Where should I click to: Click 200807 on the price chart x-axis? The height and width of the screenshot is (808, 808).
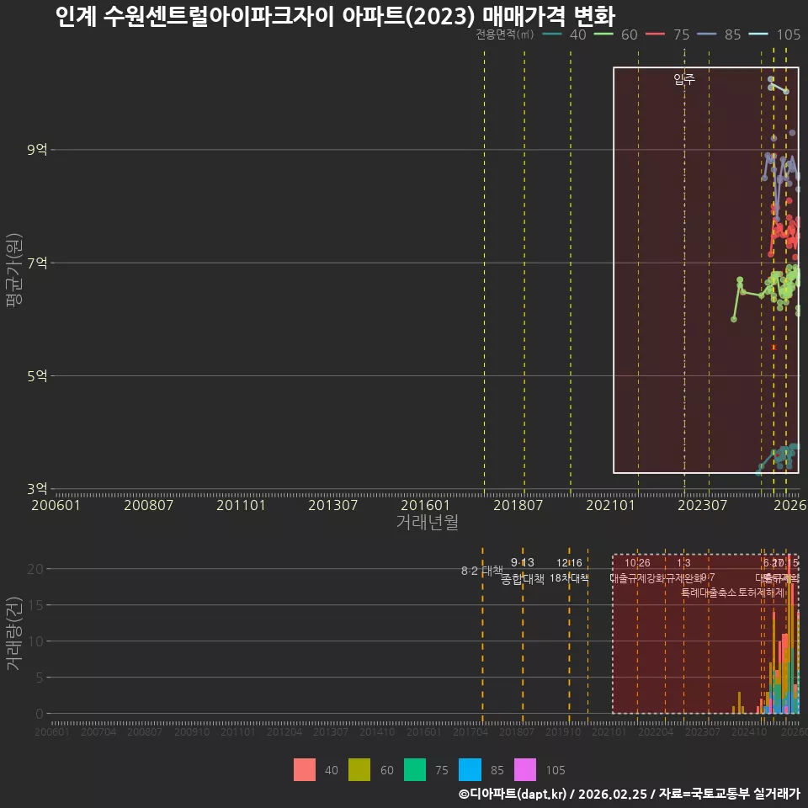(148, 505)
